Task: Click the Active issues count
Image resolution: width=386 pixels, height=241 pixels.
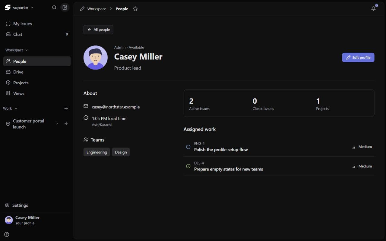Action: 199,104
